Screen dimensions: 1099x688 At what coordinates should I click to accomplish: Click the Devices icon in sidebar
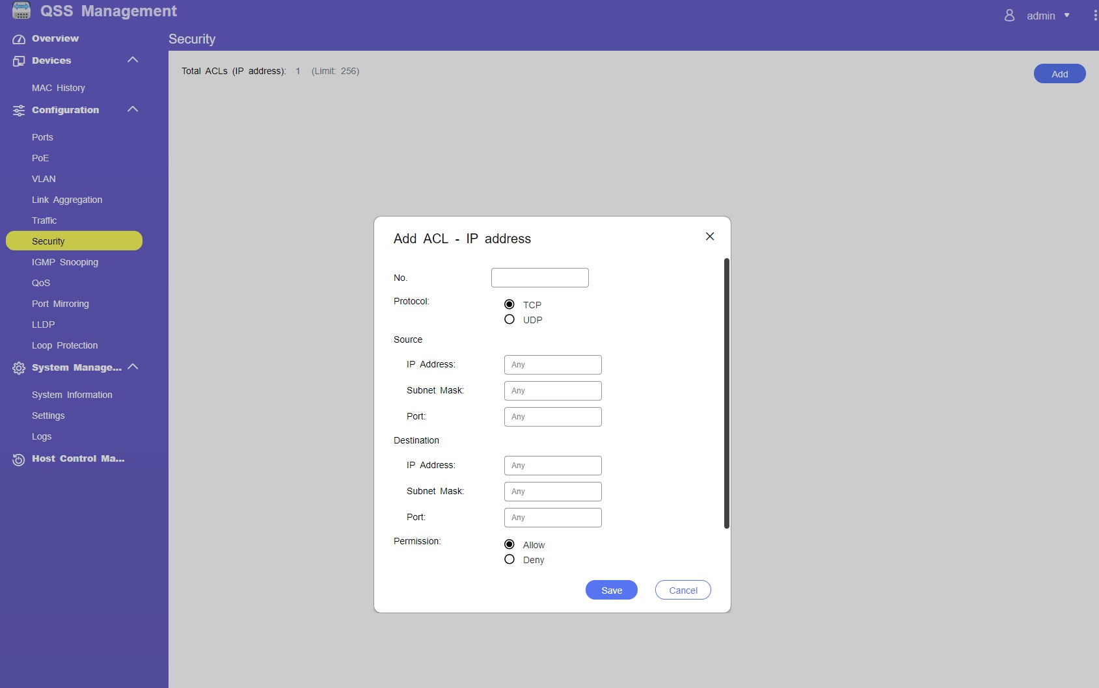19,61
